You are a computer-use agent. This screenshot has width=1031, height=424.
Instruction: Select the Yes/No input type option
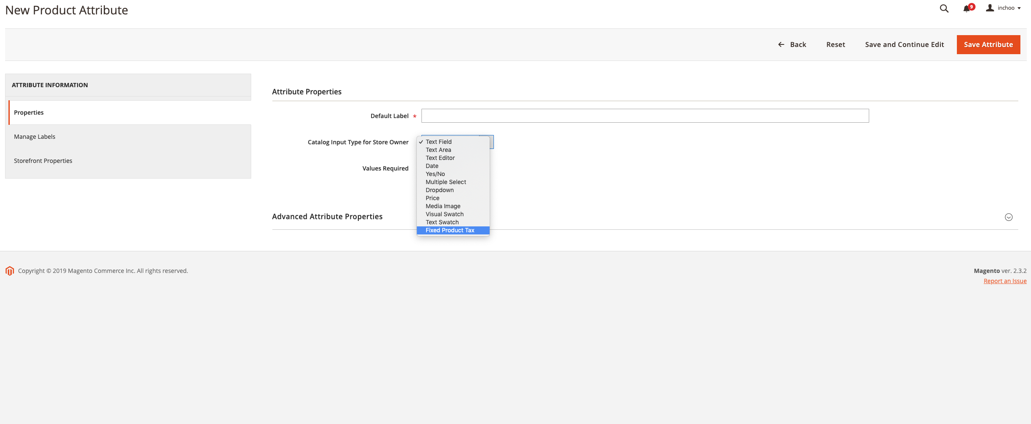453,174
